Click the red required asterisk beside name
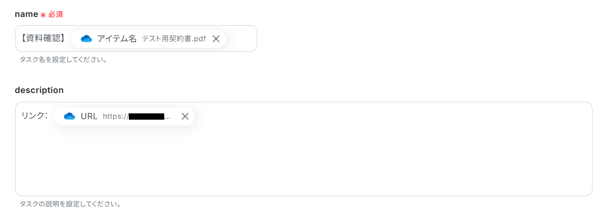Screen dimensions: 609x219 43,15
